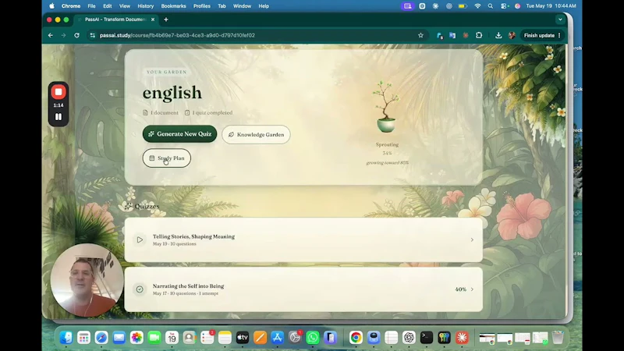Bookmark this page with the star

(420, 35)
